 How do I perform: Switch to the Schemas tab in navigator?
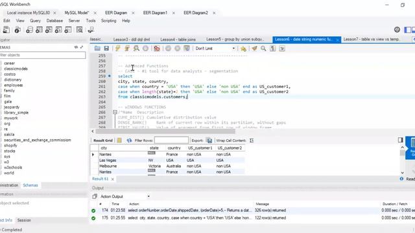point(30,186)
